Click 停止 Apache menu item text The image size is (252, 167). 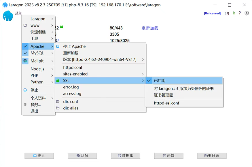(x=74, y=46)
